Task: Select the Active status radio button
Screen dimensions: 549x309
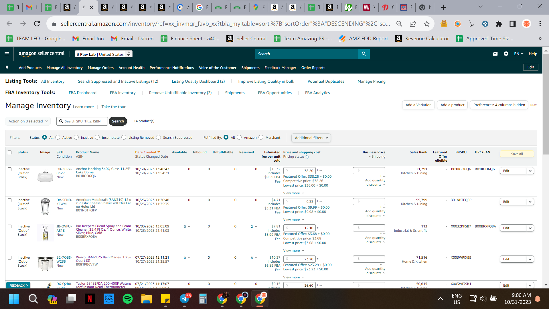Action: [58, 137]
